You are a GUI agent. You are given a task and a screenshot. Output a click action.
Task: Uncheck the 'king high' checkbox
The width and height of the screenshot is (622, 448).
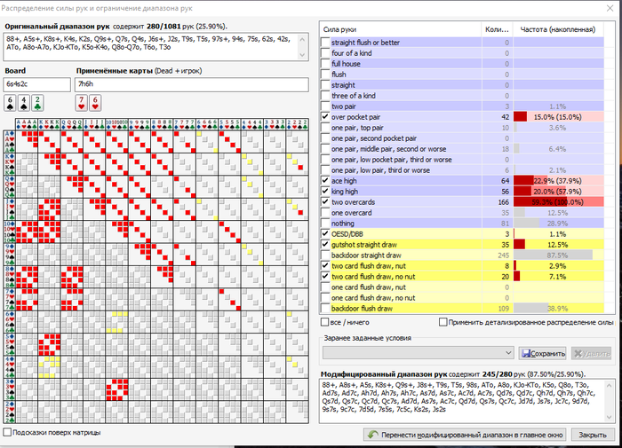325,192
